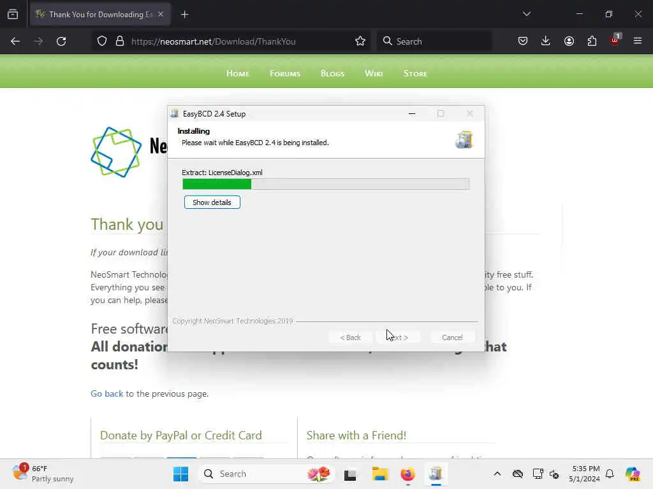Screen dimensions: 653x489
Task: Open the Blogs navigation link
Action: (332, 74)
